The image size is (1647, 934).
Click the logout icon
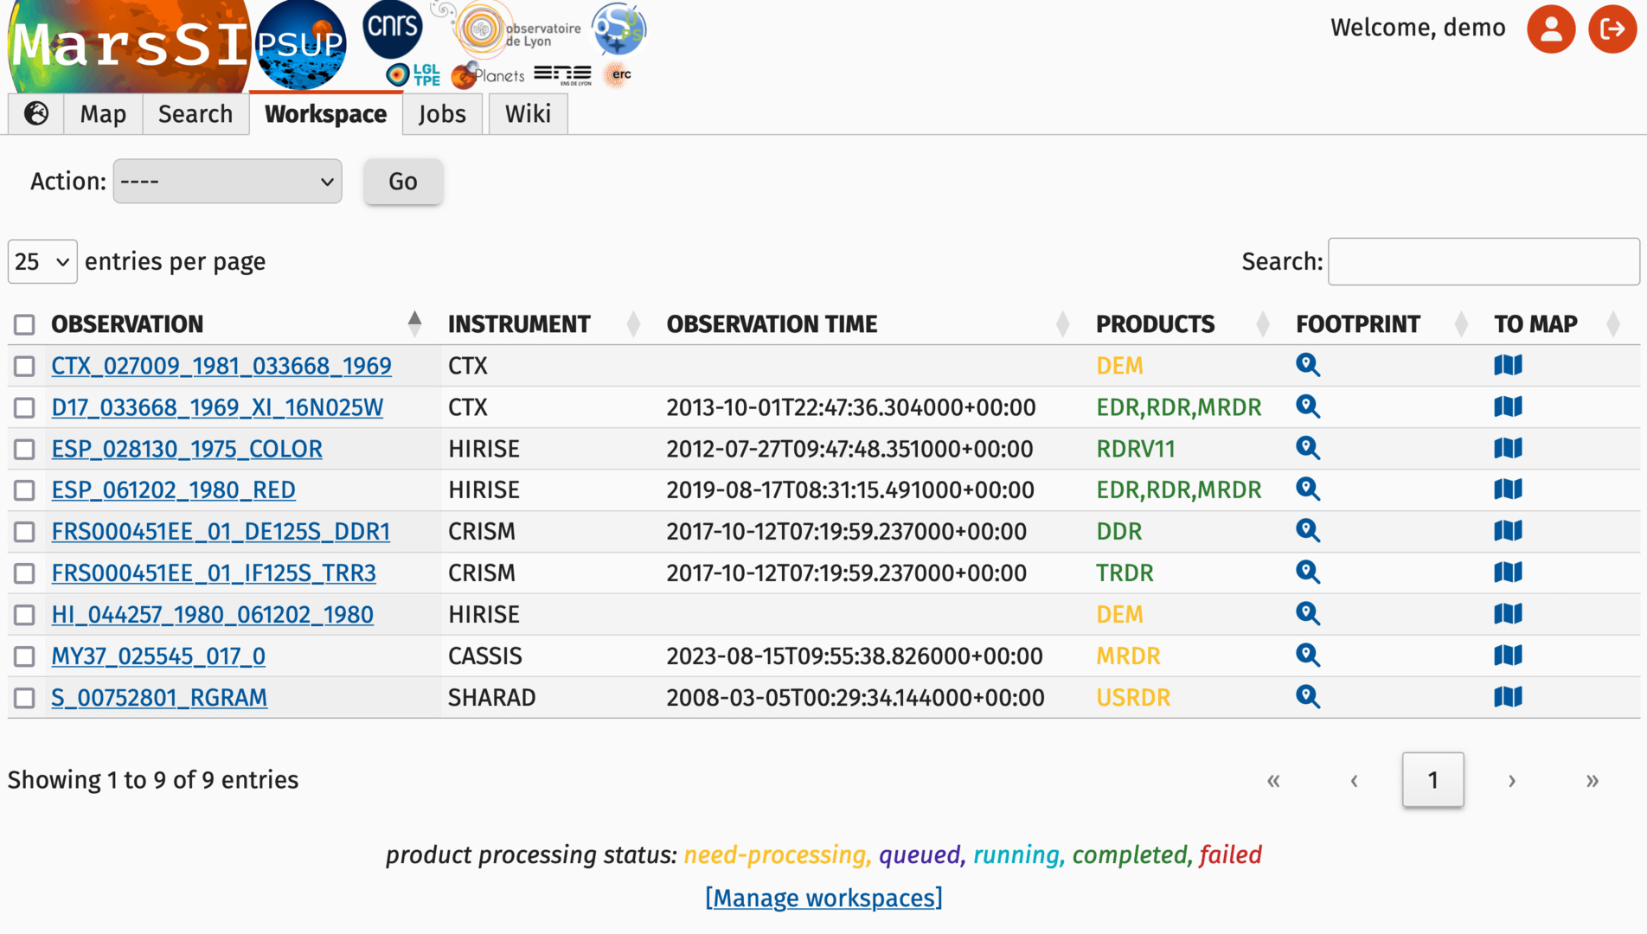(x=1612, y=29)
